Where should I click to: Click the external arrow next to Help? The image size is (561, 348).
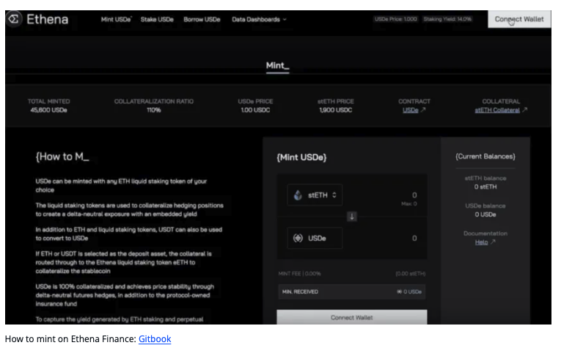[493, 242]
